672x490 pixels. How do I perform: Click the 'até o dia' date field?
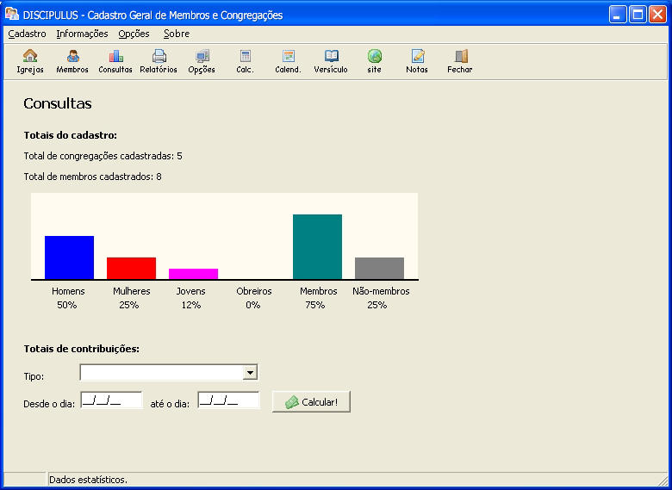point(228,400)
